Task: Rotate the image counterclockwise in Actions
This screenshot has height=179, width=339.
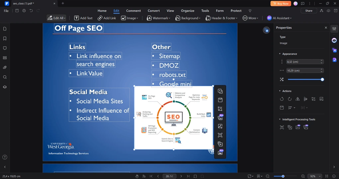Action: point(282,99)
